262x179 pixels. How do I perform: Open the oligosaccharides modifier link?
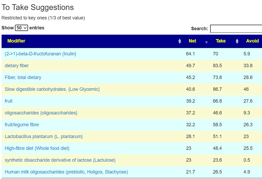coord(41,113)
